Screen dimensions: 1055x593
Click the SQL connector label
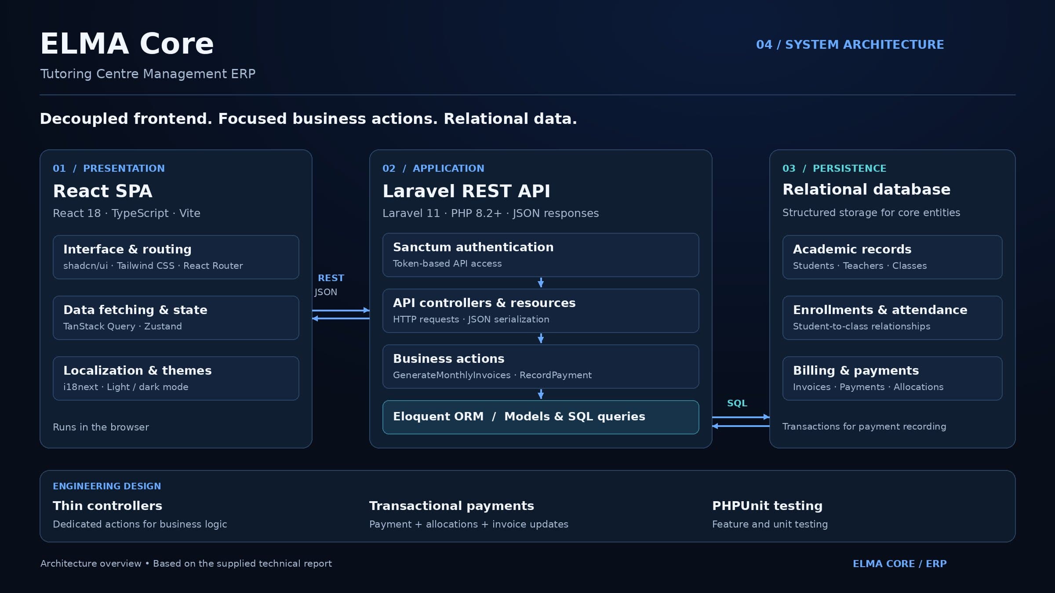click(x=737, y=403)
